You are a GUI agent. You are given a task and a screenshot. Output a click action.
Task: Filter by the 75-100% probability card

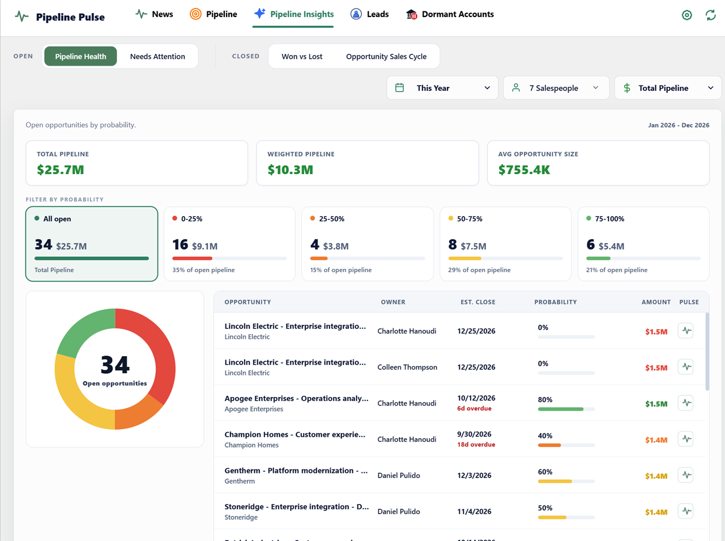coord(643,244)
